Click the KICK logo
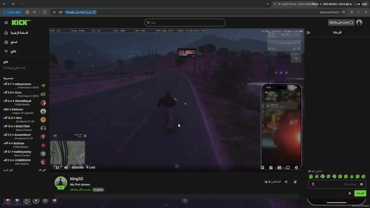Screen dimensions: 370x208 click(21, 23)
